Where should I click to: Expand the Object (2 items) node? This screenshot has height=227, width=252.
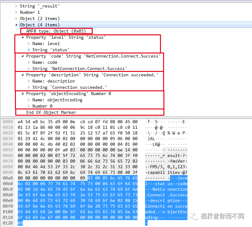16,19
